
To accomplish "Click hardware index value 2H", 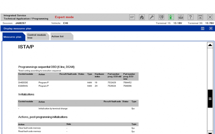I will coord(96,86).
